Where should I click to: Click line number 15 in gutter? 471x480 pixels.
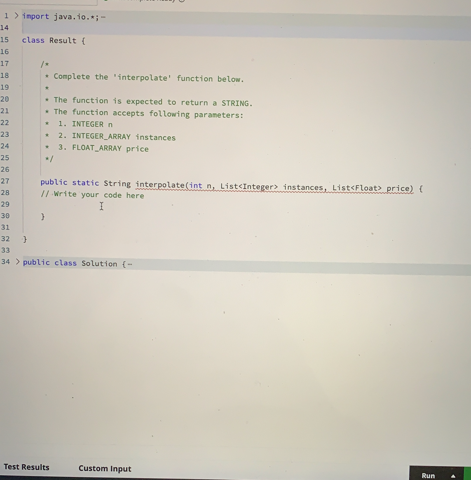click(x=5, y=40)
